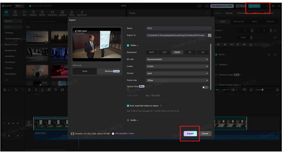Open the Transitions tool icon
The image size is (284, 152).
tap(52, 13)
